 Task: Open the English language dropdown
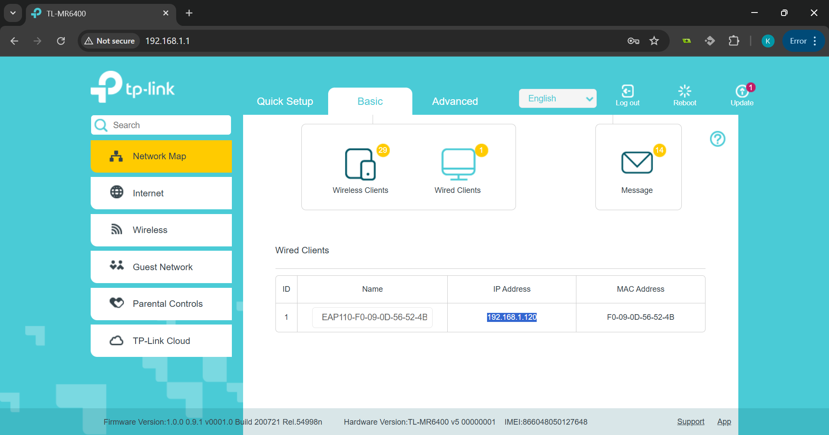(x=558, y=98)
